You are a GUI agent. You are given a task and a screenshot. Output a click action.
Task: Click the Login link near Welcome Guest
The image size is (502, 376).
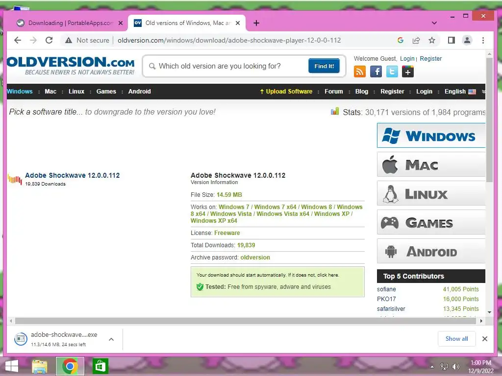pos(407,59)
